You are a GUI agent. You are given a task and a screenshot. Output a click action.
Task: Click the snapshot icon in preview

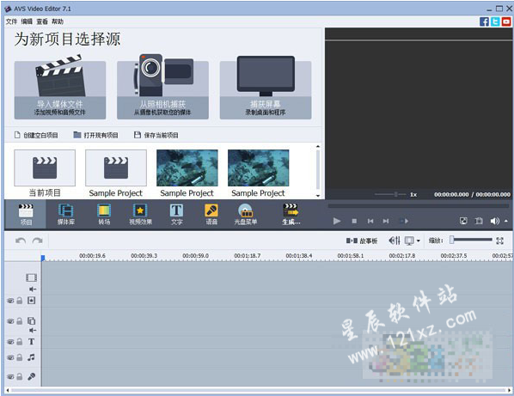479,221
